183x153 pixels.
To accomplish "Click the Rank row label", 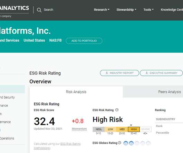I will coord(159,126).
